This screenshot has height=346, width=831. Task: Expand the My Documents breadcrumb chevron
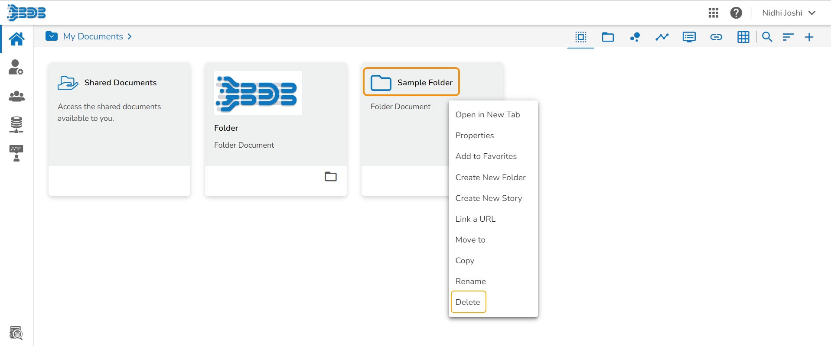[x=130, y=37]
